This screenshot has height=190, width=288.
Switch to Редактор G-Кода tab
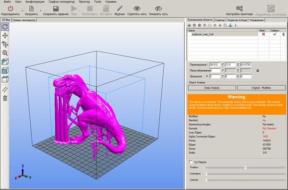pos(237,20)
